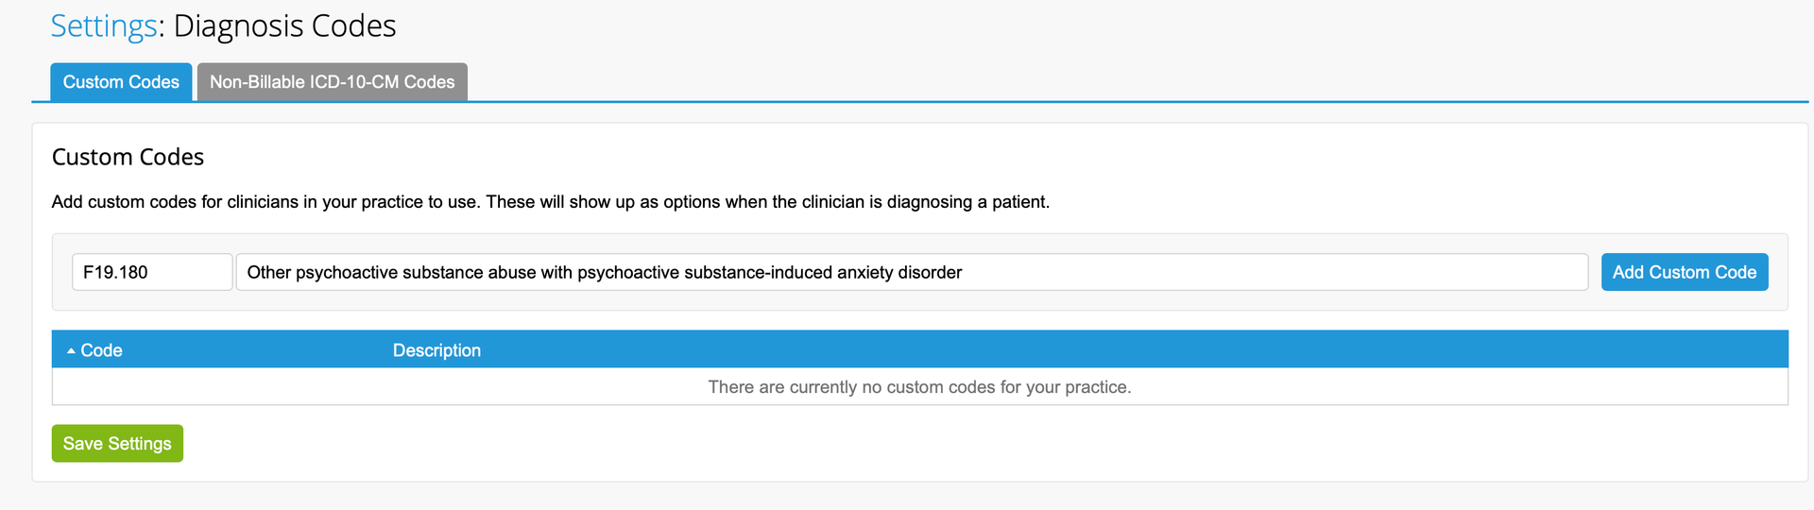The image size is (1814, 510).
Task: Click the Custom Codes section heading
Action: [x=128, y=157]
